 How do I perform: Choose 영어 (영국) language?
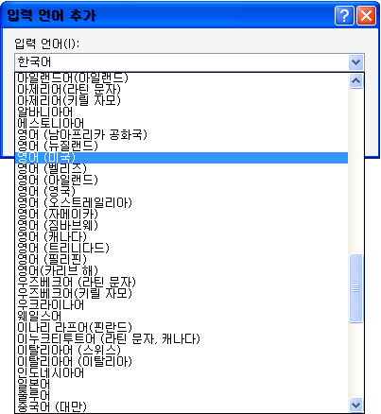(x=182, y=191)
